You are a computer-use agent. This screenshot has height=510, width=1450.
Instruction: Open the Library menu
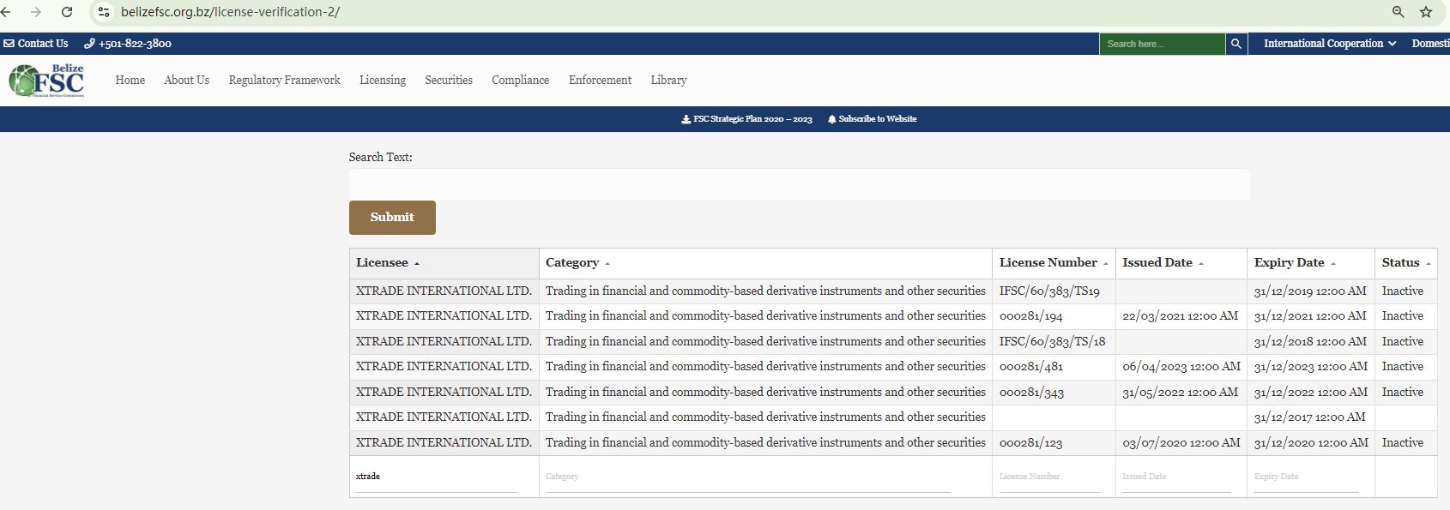pyautogui.click(x=668, y=81)
